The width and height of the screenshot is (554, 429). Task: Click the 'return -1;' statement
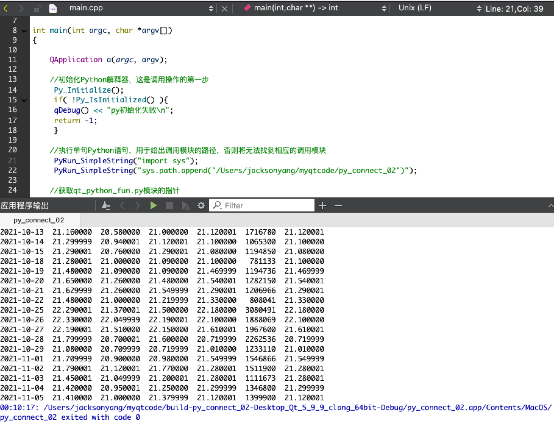coord(76,121)
